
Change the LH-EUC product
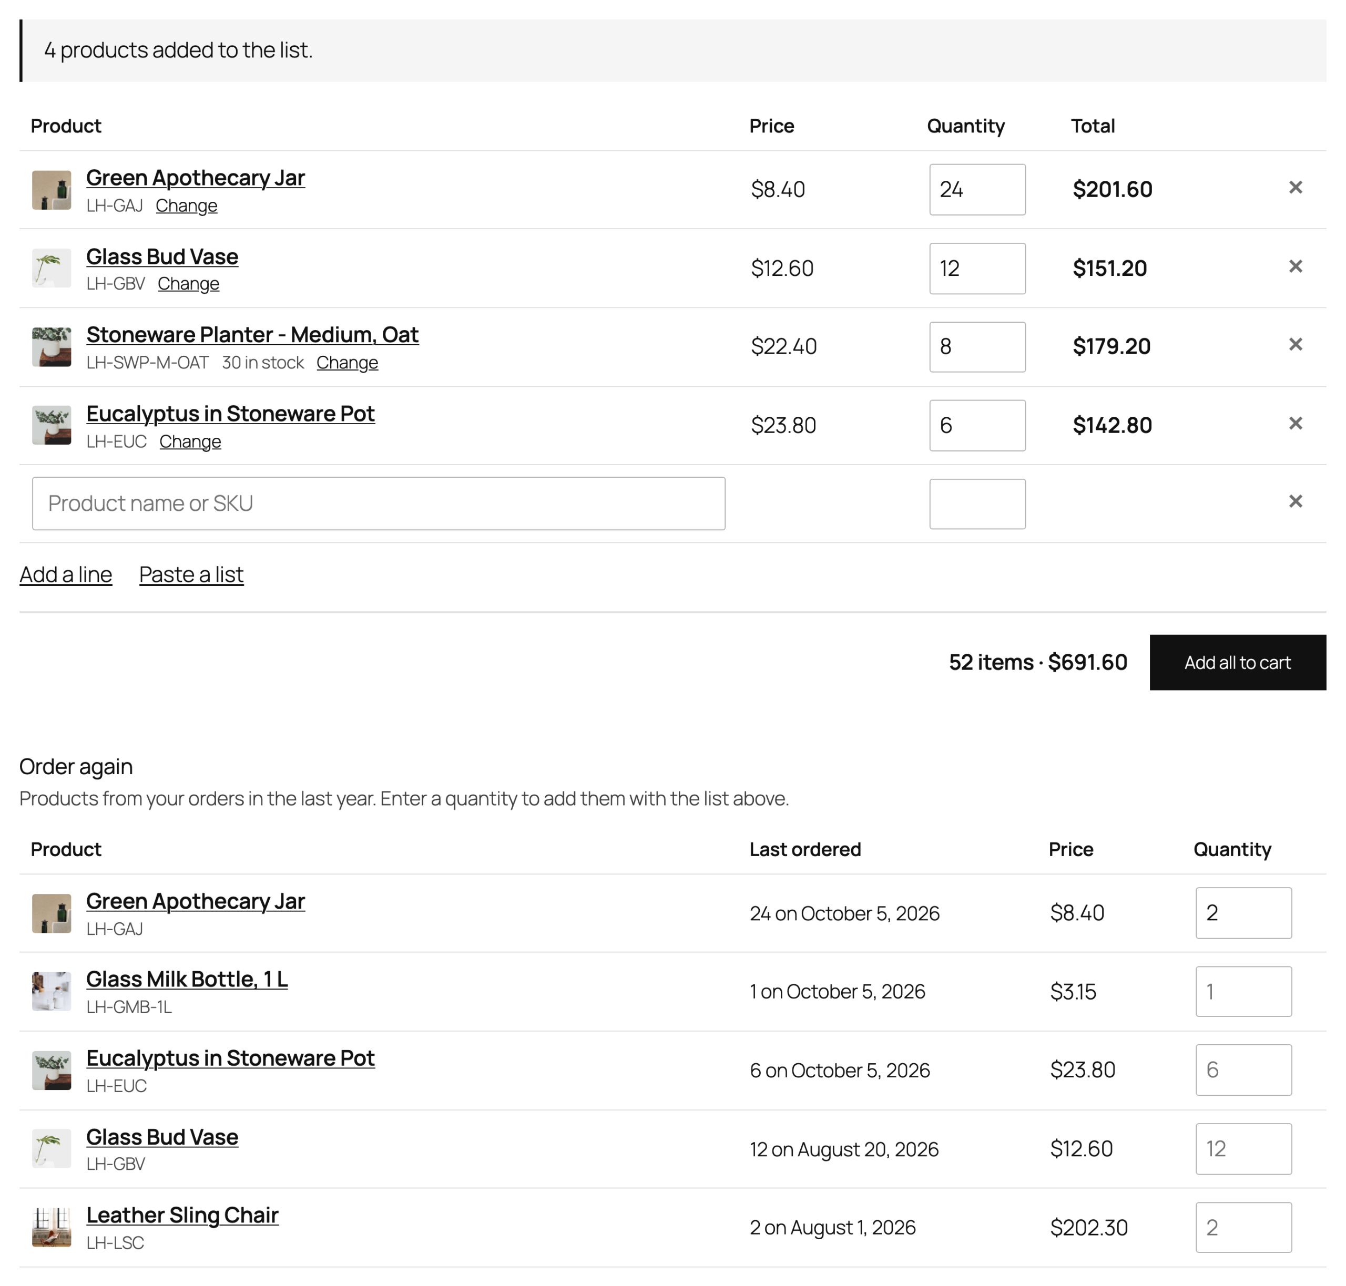point(190,441)
